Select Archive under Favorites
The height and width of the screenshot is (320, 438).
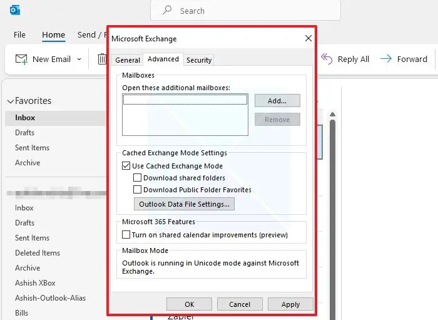click(55, 163)
